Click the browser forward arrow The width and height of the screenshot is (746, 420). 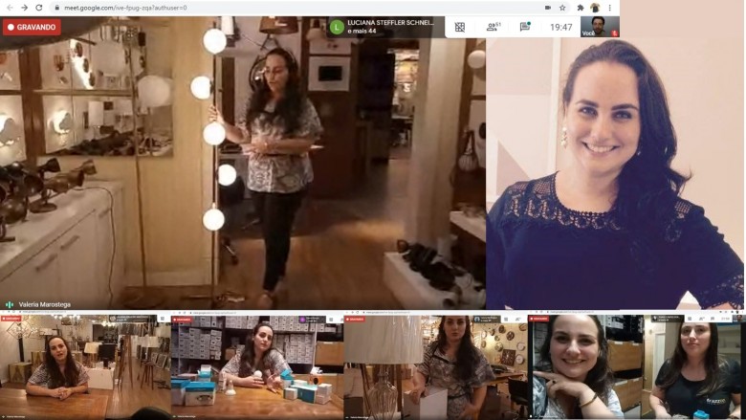click(25, 8)
